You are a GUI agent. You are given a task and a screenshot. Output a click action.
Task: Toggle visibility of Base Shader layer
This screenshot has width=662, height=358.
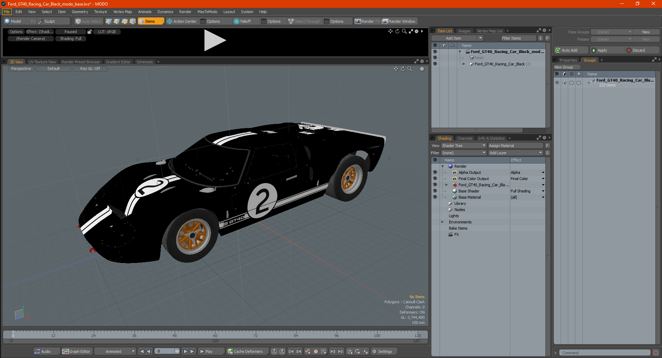(x=435, y=191)
